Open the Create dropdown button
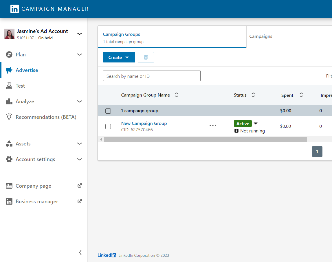The image size is (332, 262). click(x=119, y=57)
